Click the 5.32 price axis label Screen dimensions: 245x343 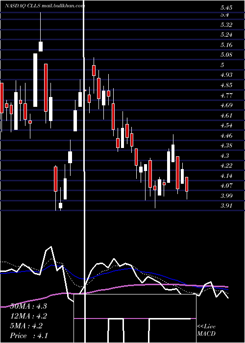(x=226, y=24)
